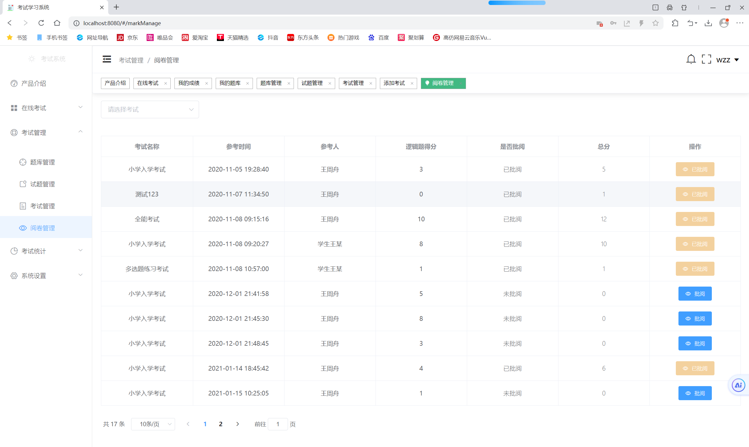Go to page 2 of results

(220, 424)
